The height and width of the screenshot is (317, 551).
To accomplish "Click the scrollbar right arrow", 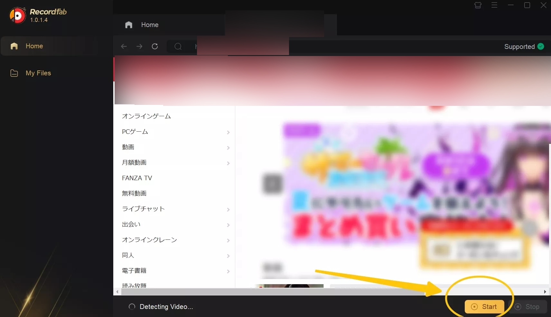I will [545, 292].
